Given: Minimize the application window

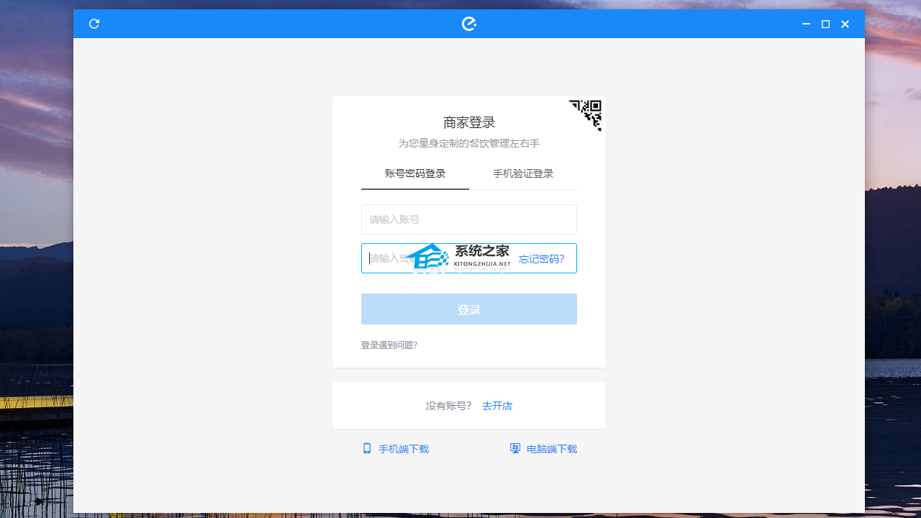Looking at the screenshot, I should [805, 24].
